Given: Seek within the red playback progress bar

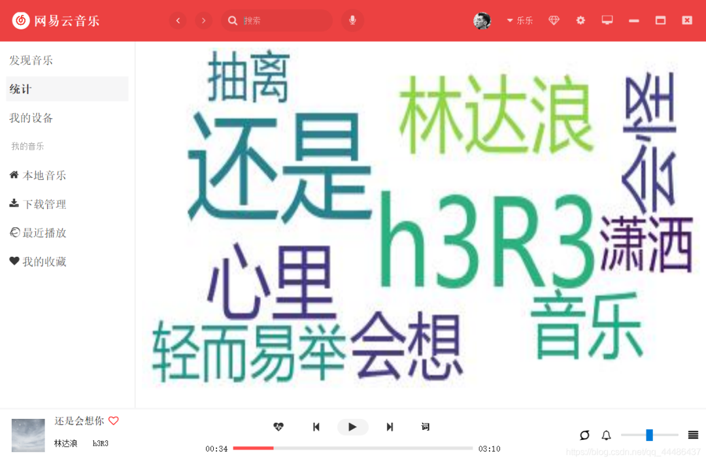Looking at the screenshot, I should (352, 448).
